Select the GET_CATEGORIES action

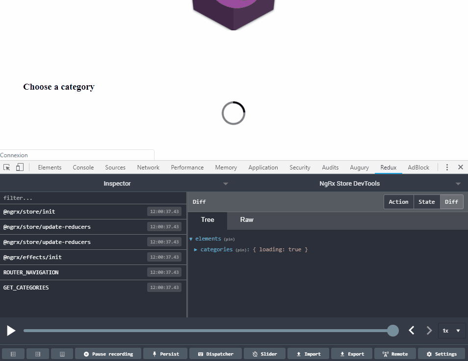[x=93, y=288]
